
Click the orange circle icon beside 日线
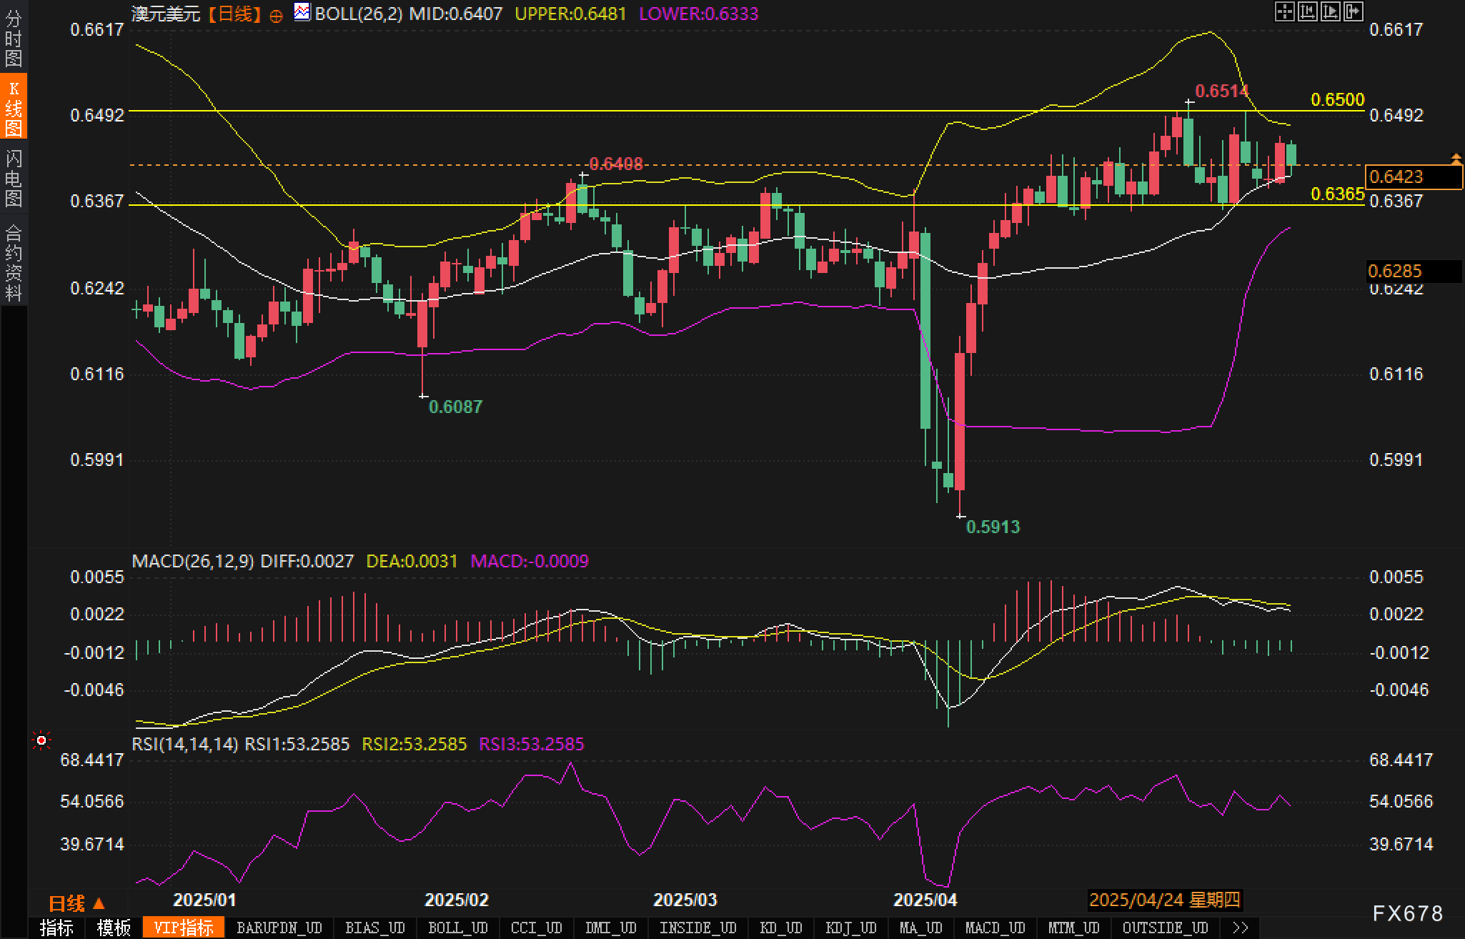(x=276, y=16)
